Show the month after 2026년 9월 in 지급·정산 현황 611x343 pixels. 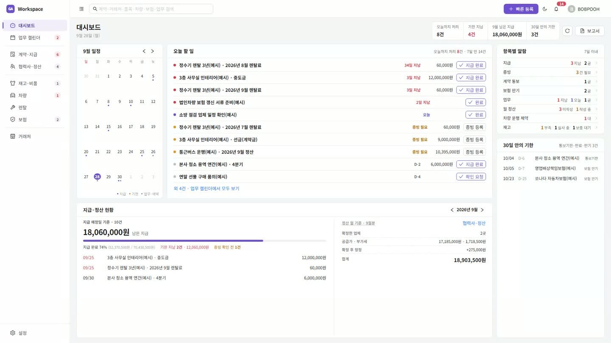[x=482, y=210]
